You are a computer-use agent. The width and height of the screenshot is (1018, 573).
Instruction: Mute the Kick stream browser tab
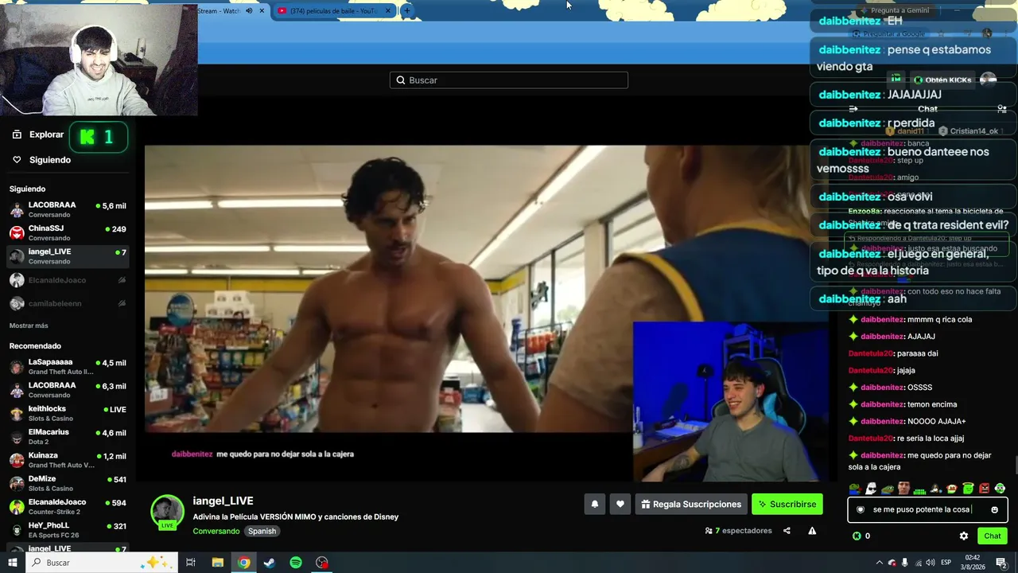[x=249, y=11]
